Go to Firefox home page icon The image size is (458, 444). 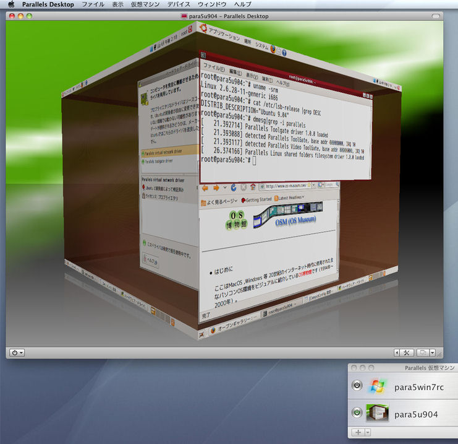point(253,186)
